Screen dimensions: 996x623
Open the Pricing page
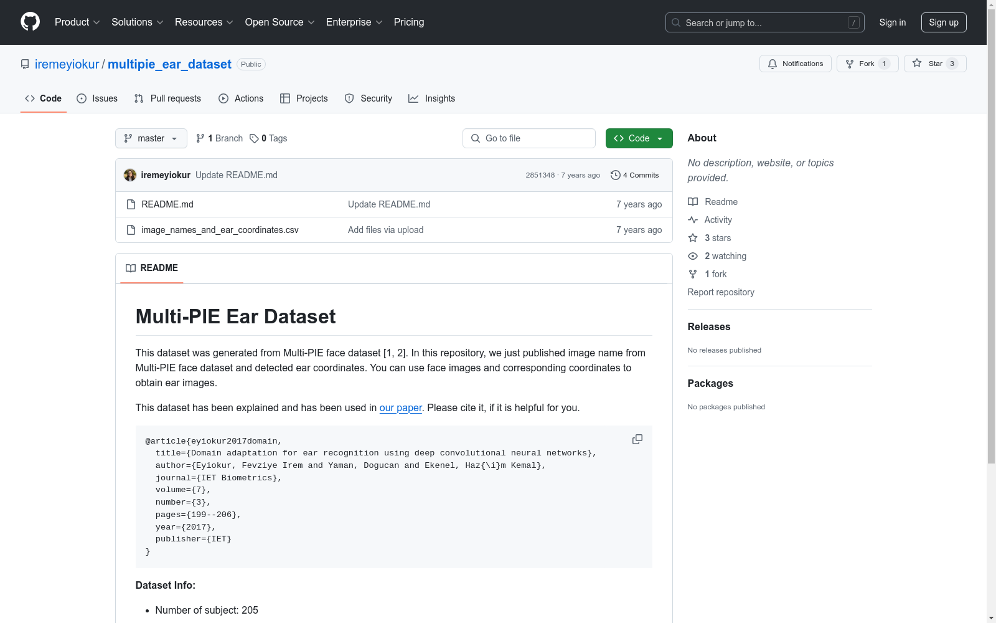click(x=409, y=22)
